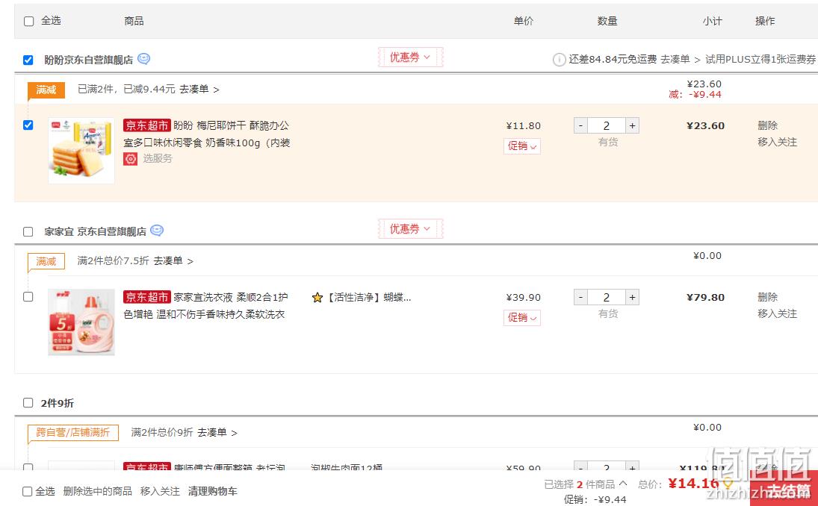Viewport: 818px width, 506px height.
Task: Click 试用PLUS立得1张运费券 link
Action: [x=760, y=60]
